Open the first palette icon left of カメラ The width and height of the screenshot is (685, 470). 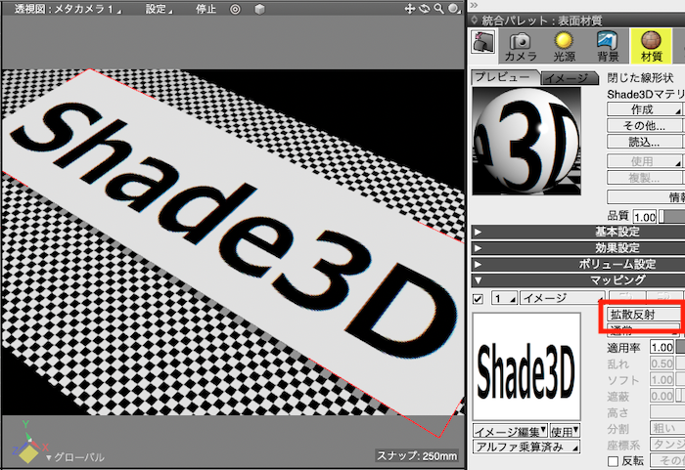click(483, 43)
